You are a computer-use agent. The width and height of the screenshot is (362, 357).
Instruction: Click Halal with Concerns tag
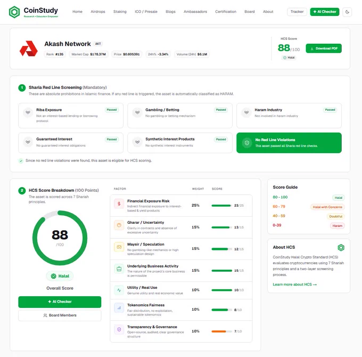click(327, 207)
